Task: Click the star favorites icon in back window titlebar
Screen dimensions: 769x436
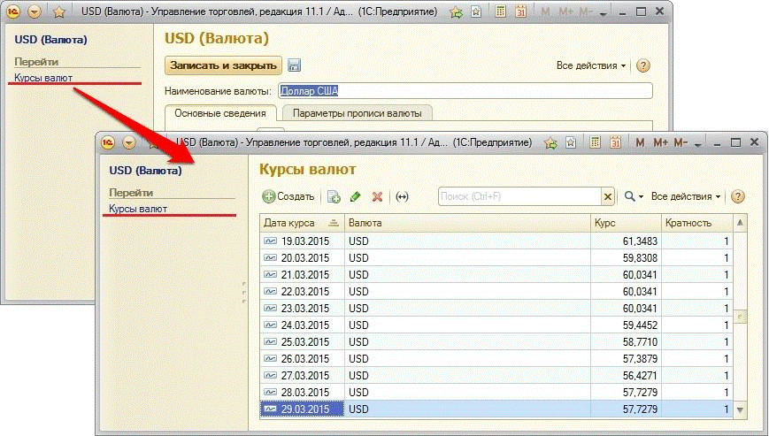Action: point(59,11)
